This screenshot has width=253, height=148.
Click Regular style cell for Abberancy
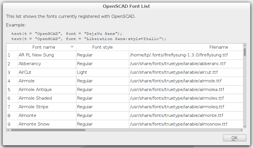[x=102, y=64]
